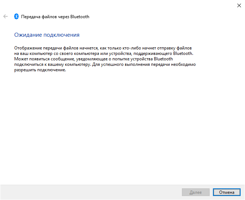Click the Bluetooth logo icon
Image resolution: width=245 pixels, height=200 pixels.
point(16,16)
